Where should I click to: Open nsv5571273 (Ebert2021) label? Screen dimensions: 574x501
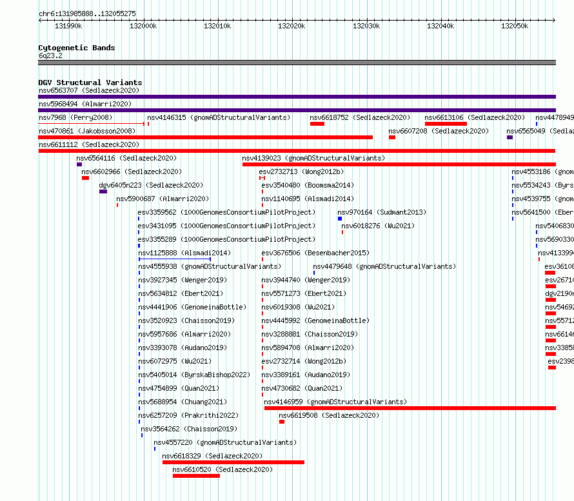tap(304, 293)
